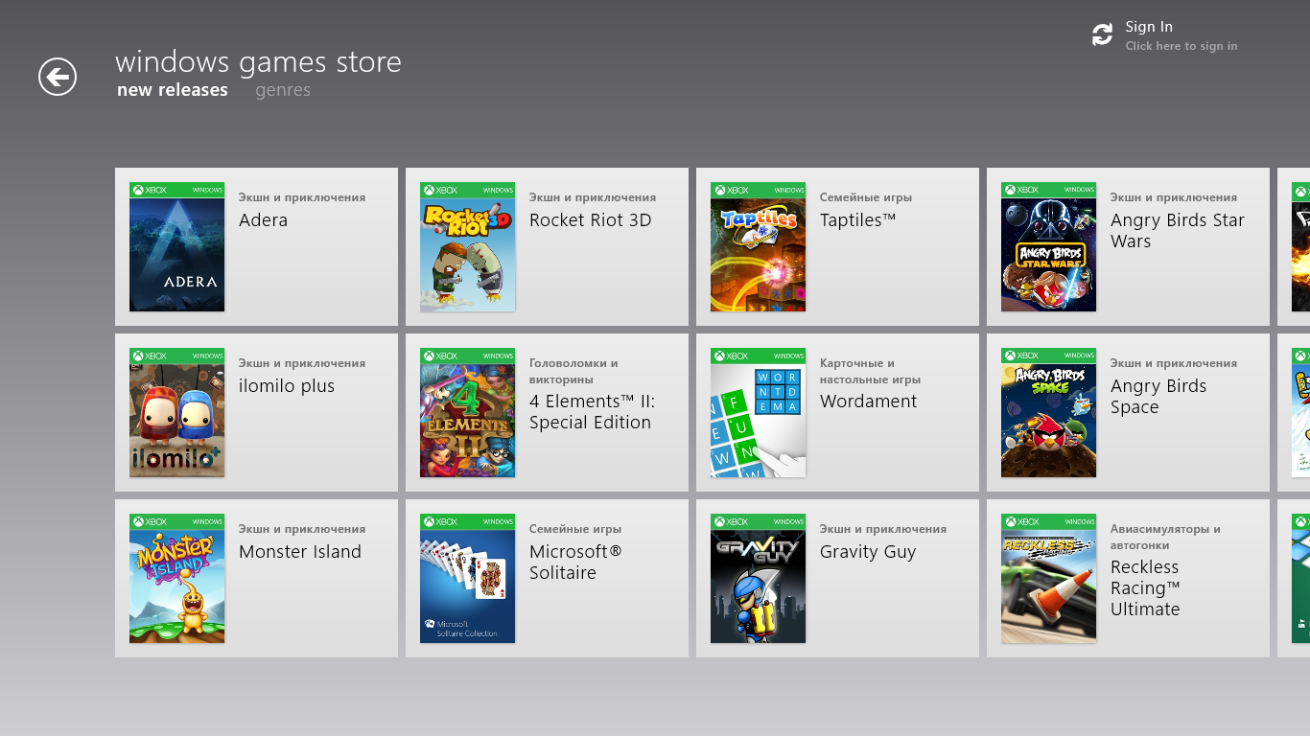Click the Sign In link
This screenshot has height=736, width=1310.
1149,27
